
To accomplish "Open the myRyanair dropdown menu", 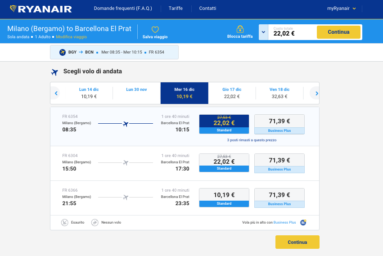I will pos(341,8).
